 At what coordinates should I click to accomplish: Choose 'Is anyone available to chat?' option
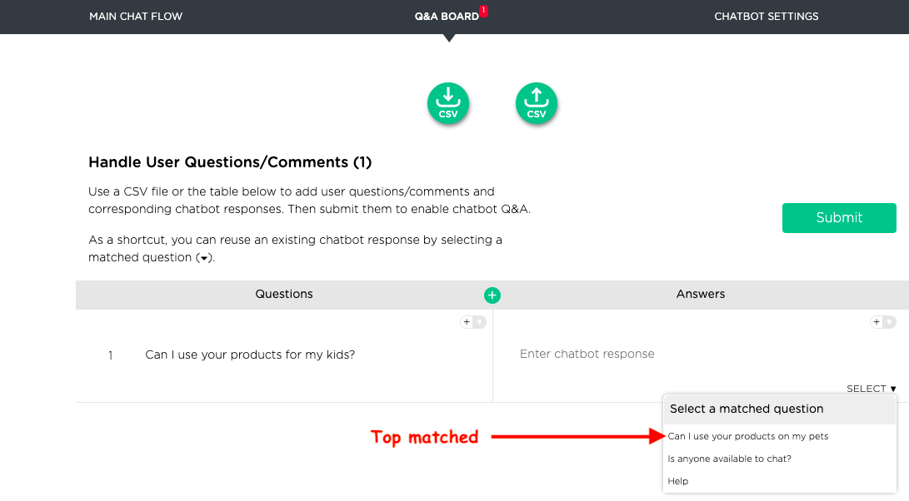tap(729, 459)
